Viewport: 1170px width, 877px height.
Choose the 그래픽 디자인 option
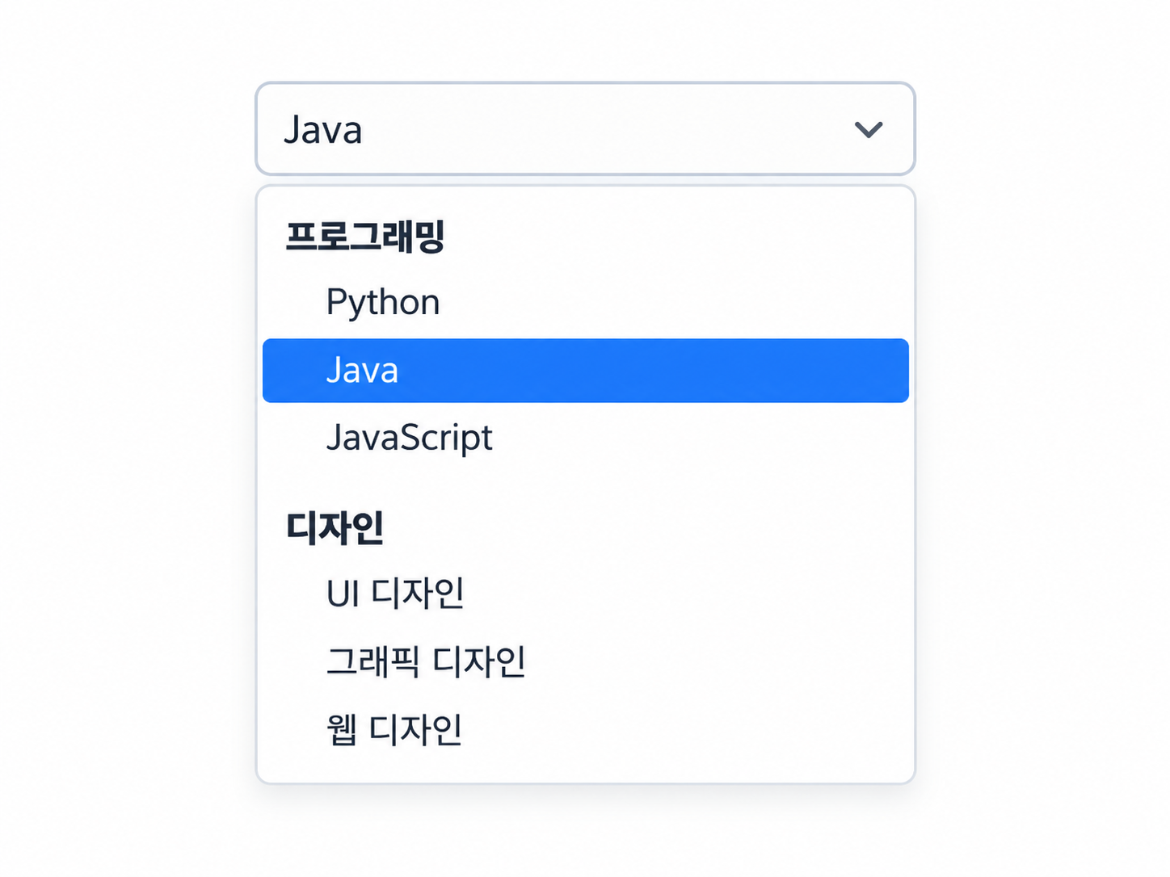(586, 661)
